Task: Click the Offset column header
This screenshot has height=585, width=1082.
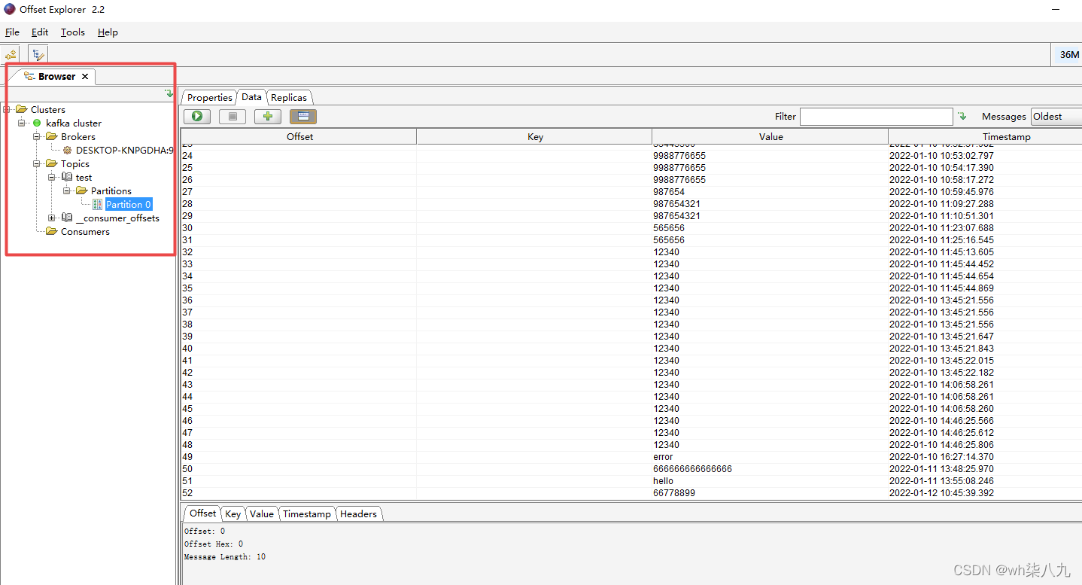Action: pyautogui.click(x=299, y=136)
